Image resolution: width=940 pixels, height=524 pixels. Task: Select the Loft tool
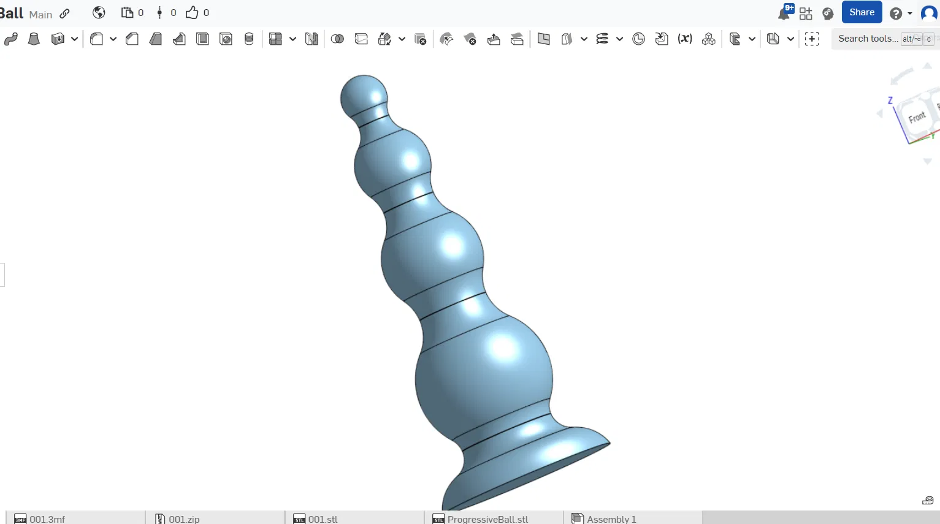click(x=34, y=39)
